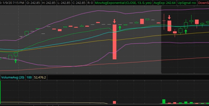
Task: Click the green up arrow in the dark after-hours area
Action: (x=186, y=31)
